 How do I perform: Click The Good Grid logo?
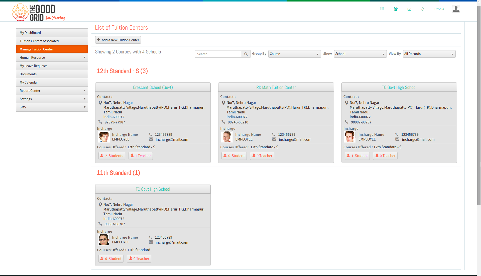click(x=39, y=12)
